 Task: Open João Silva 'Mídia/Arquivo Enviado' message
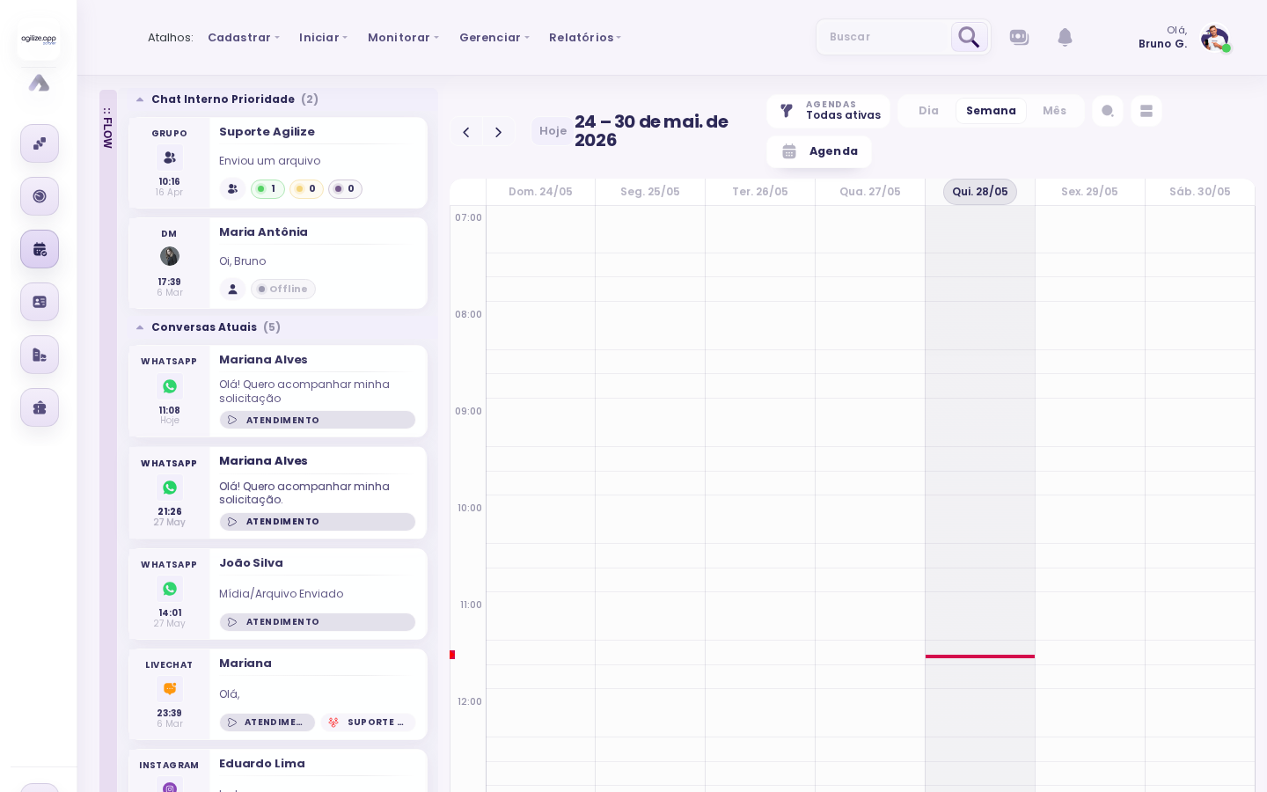coord(281,594)
